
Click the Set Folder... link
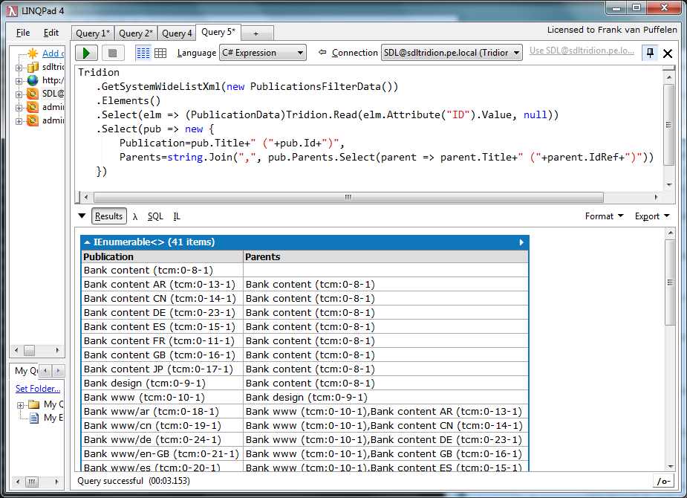38,389
